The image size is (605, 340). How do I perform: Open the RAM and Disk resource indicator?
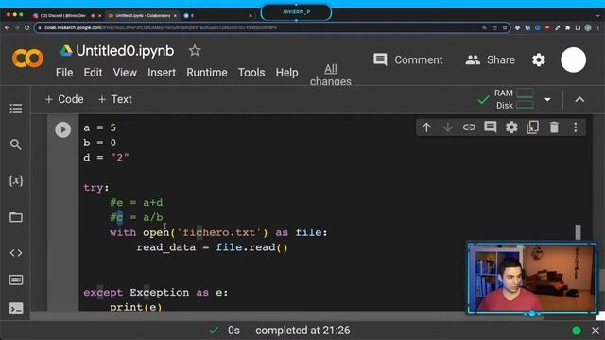pyautogui.click(x=514, y=99)
